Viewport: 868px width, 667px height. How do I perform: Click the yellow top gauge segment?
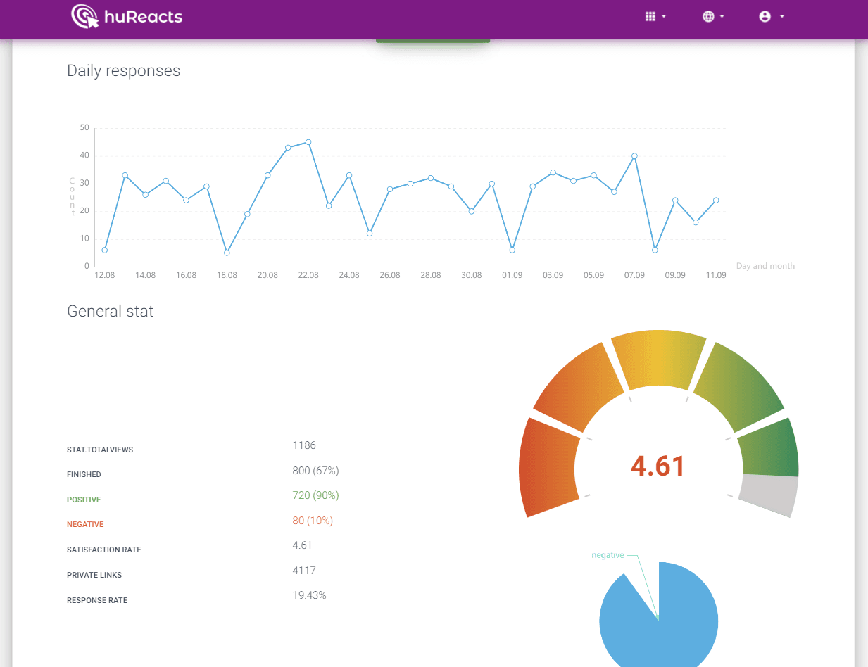pos(658,359)
